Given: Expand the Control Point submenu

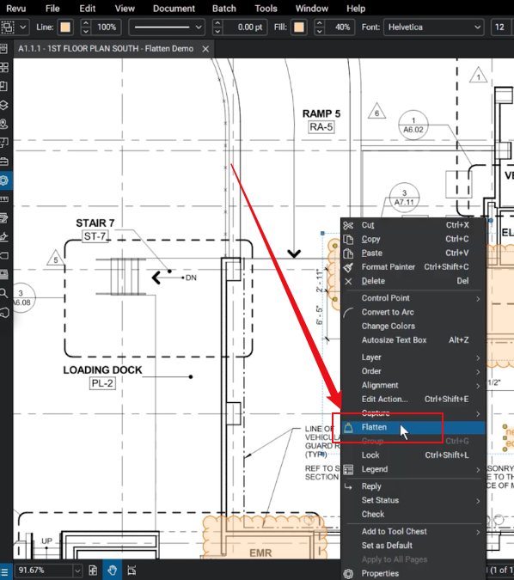Looking at the screenshot, I should [413, 298].
